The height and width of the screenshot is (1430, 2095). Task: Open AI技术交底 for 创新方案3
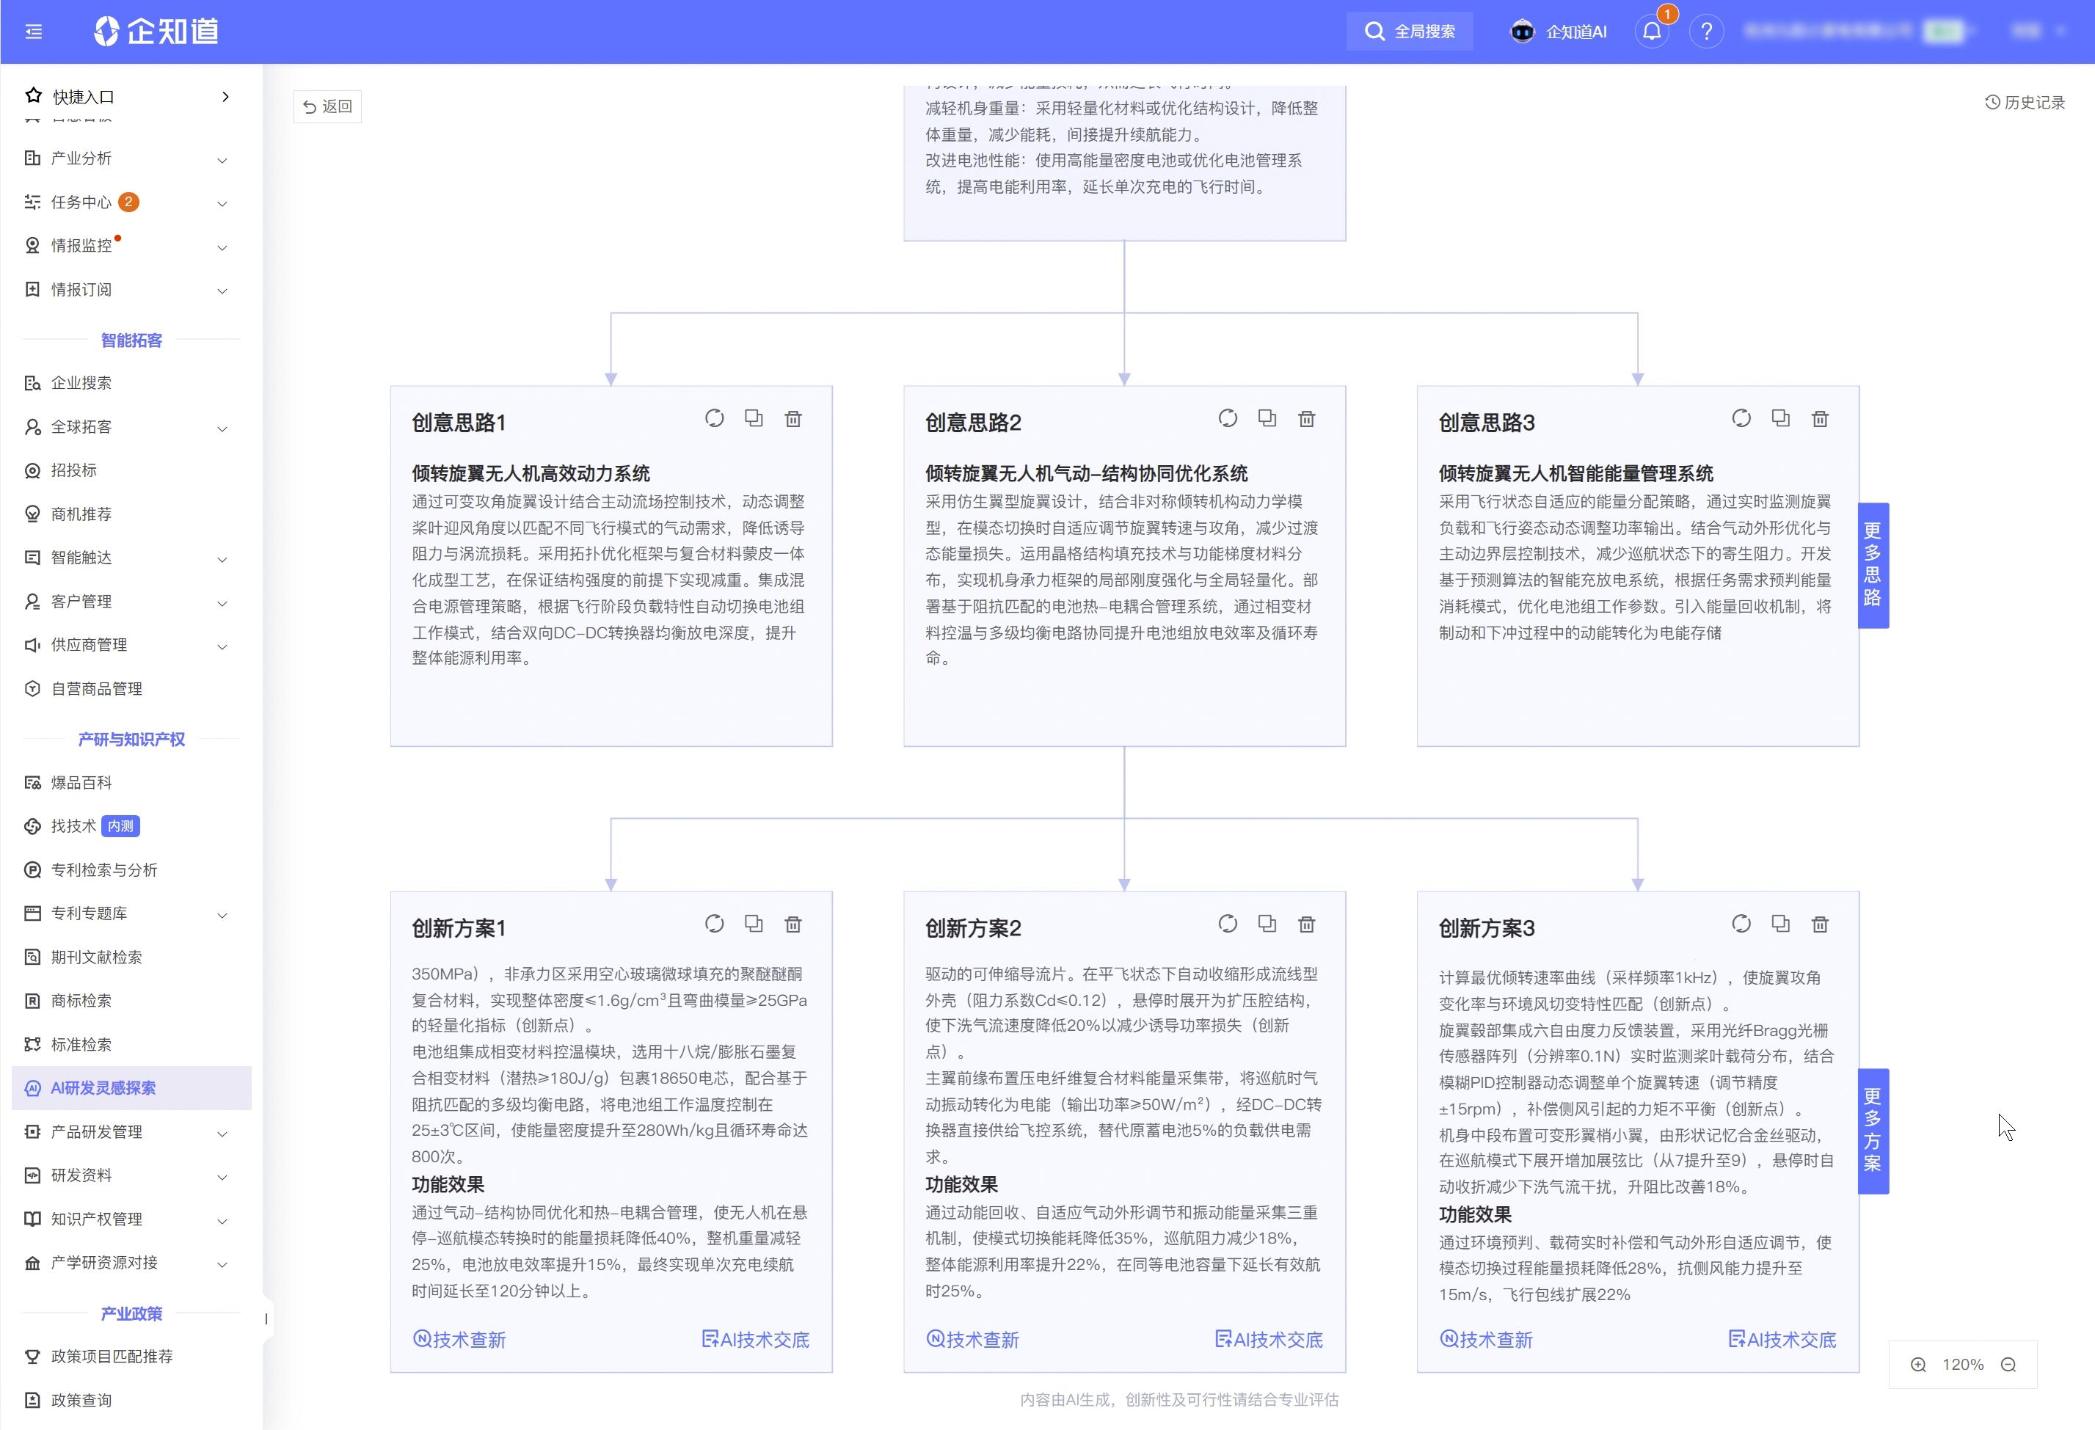click(x=1782, y=1339)
